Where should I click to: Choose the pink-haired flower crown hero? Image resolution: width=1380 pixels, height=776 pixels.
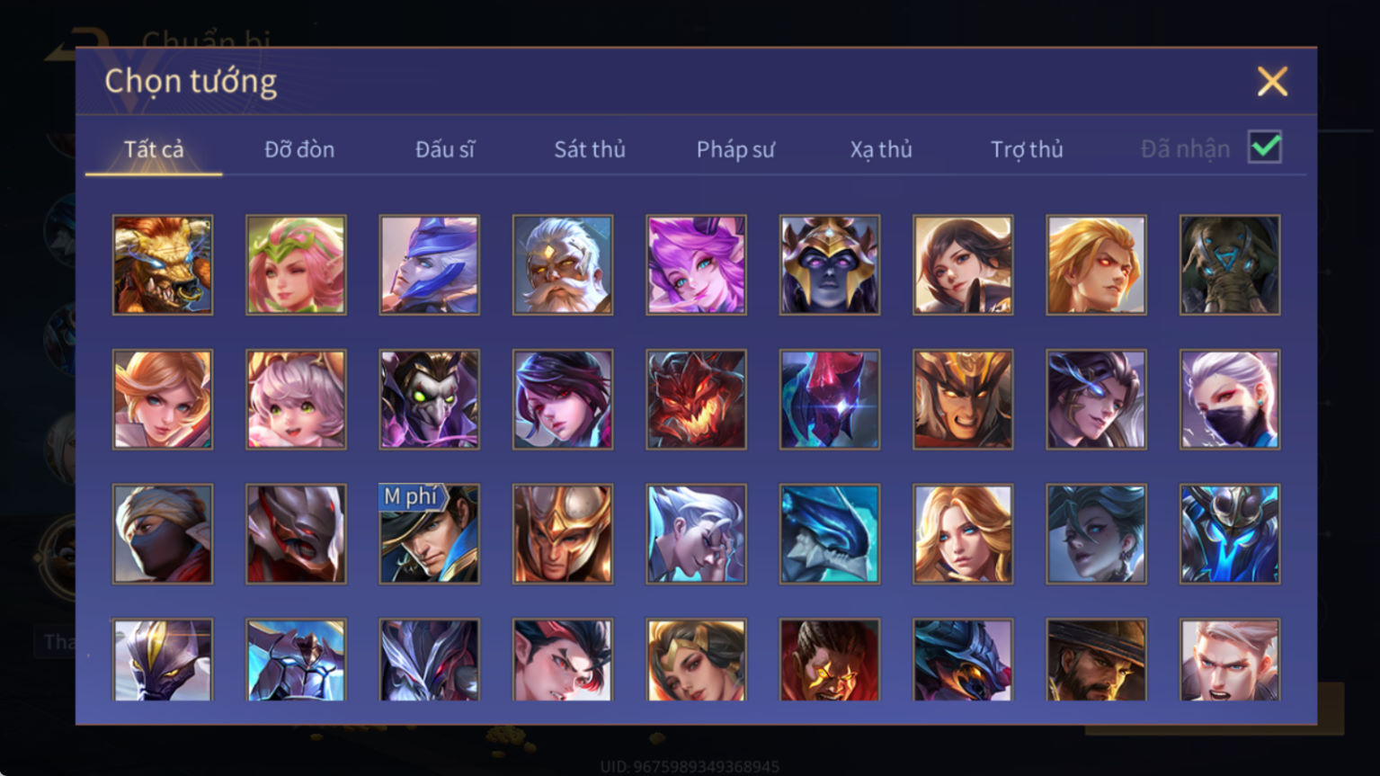(296, 264)
